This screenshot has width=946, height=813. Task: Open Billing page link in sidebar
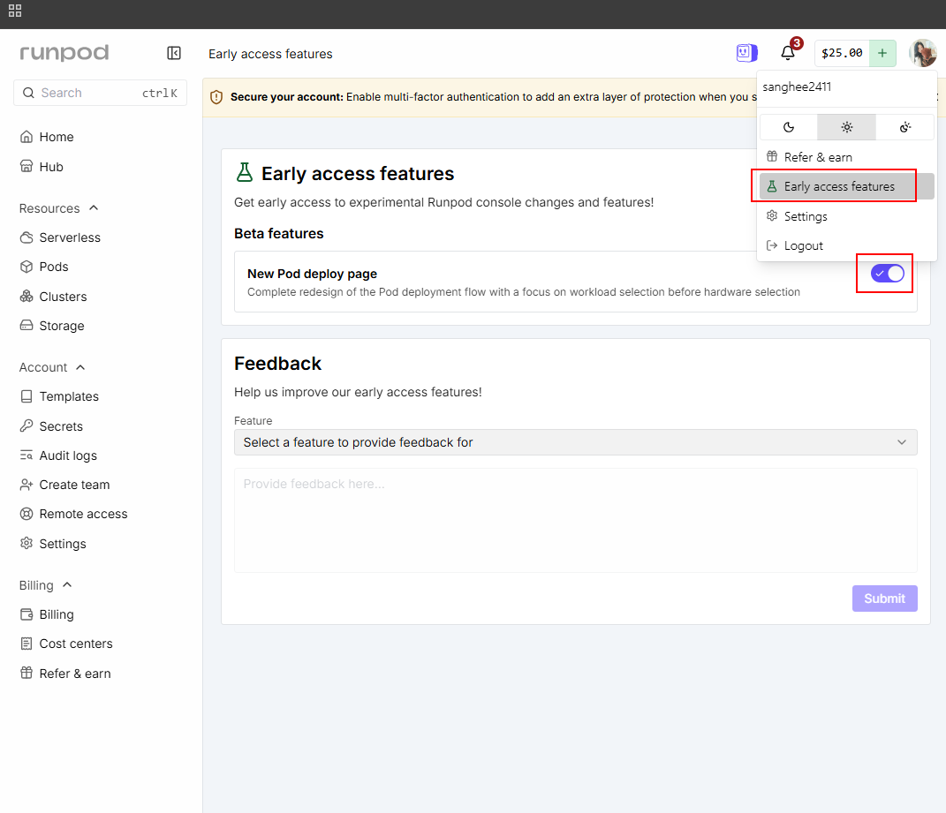click(47, 614)
